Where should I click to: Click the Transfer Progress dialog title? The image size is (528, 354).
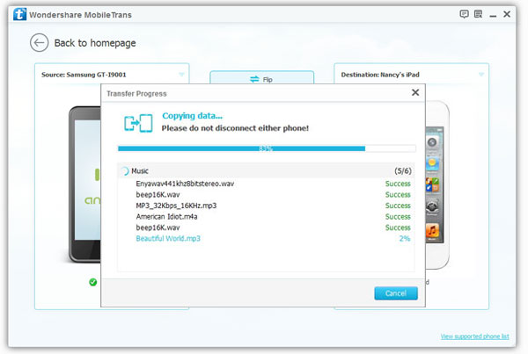[x=136, y=93]
